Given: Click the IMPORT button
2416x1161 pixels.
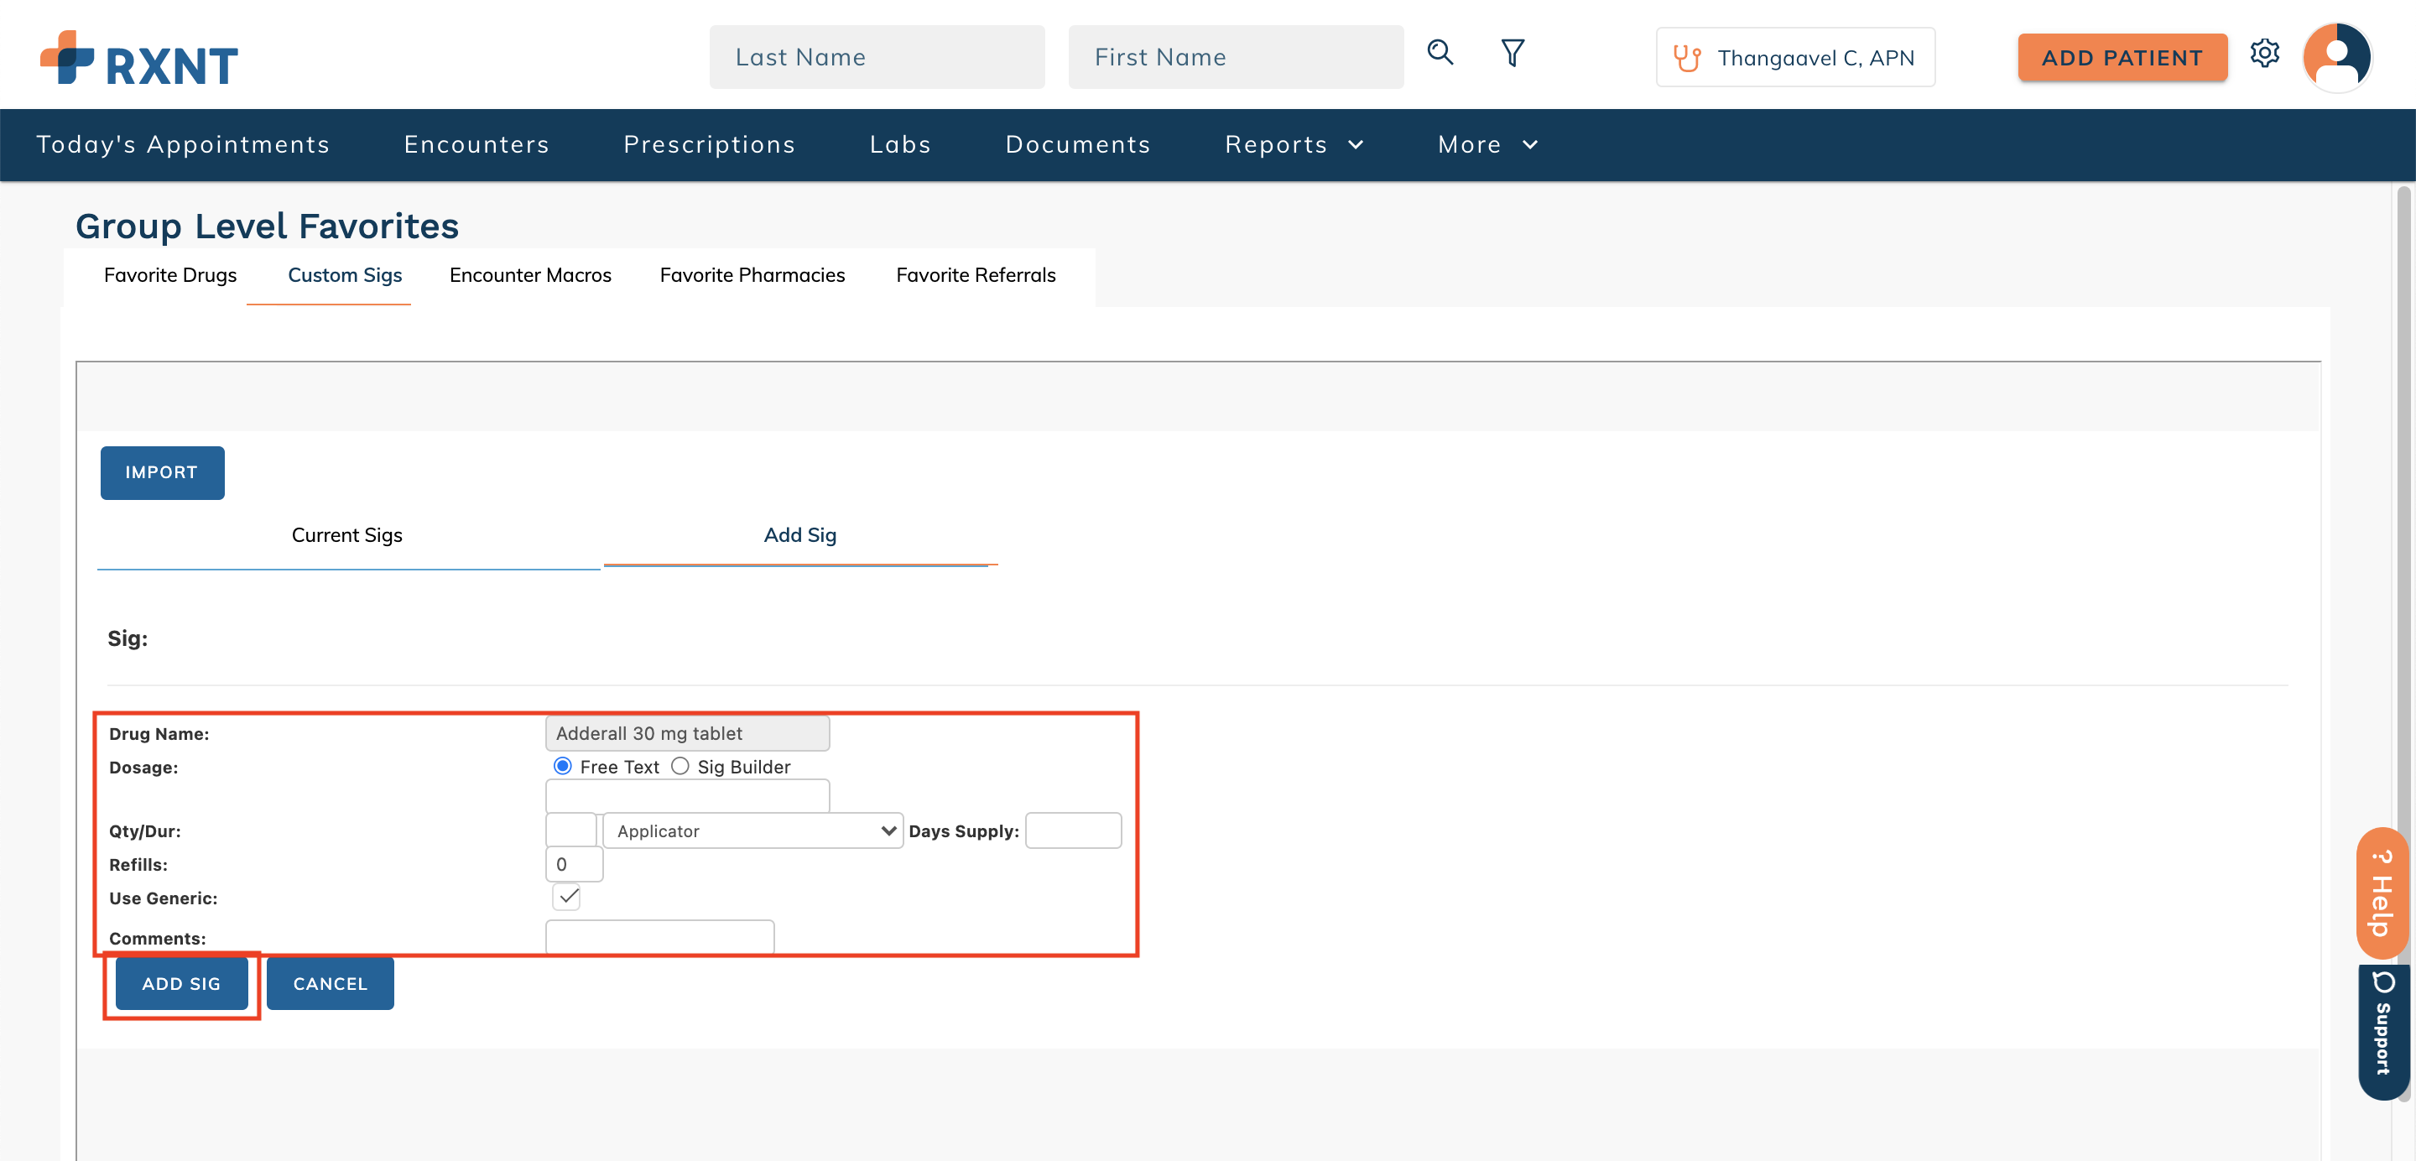Looking at the screenshot, I should tap(162, 472).
